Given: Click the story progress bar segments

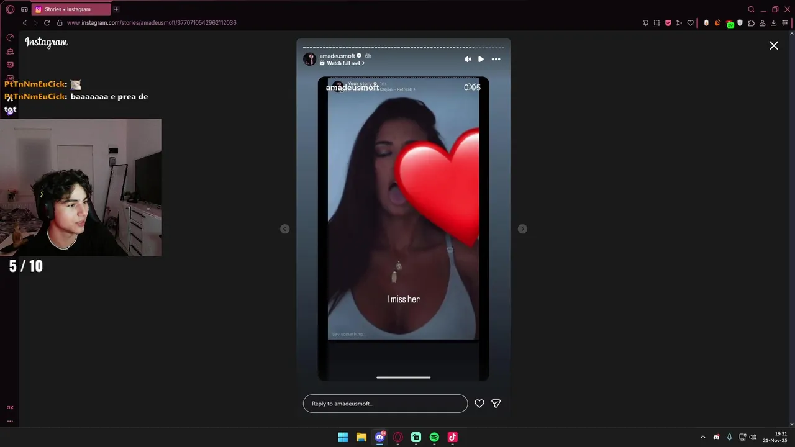Looking at the screenshot, I should [x=404, y=47].
